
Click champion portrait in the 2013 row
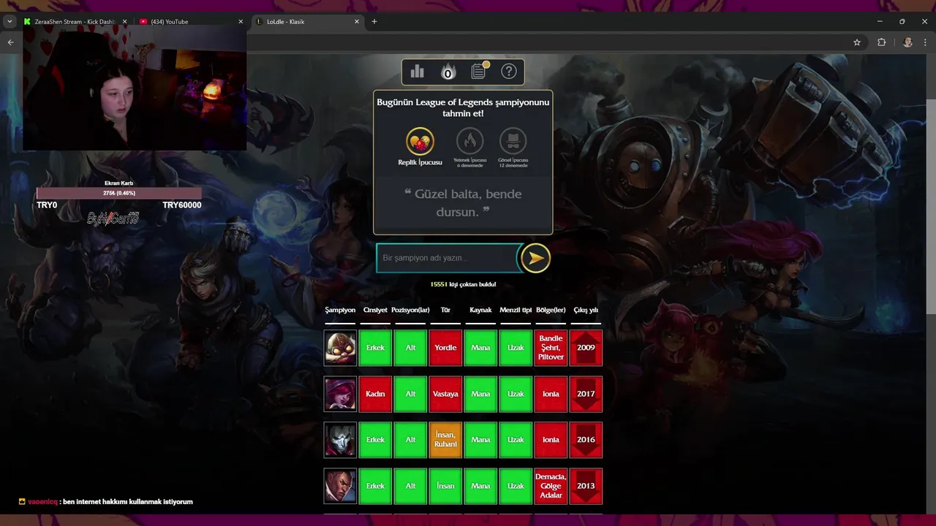tap(340, 486)
